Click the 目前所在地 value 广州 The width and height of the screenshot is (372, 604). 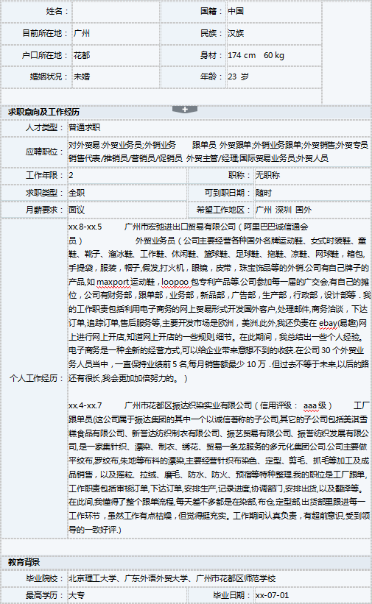[82, 34]
